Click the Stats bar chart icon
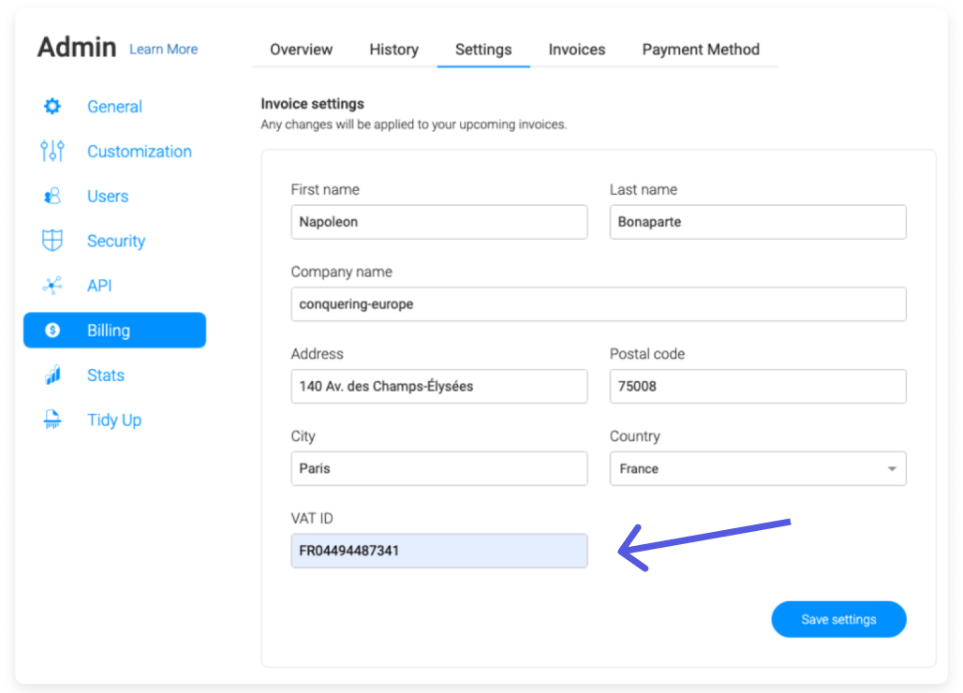The image size is (963, 693). click(x=52, y=375)
